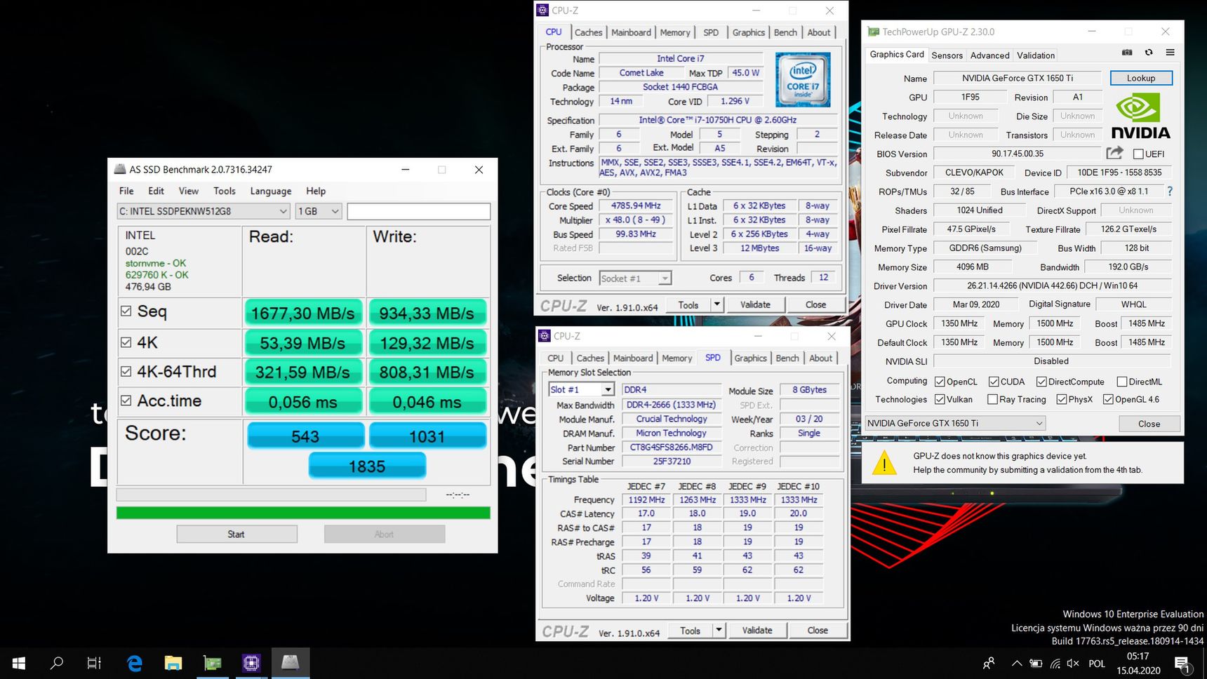Switch to GPU-Z taskbar icon
The height and width of the screenshot is (679, 1207).
[x=212, y=663]
